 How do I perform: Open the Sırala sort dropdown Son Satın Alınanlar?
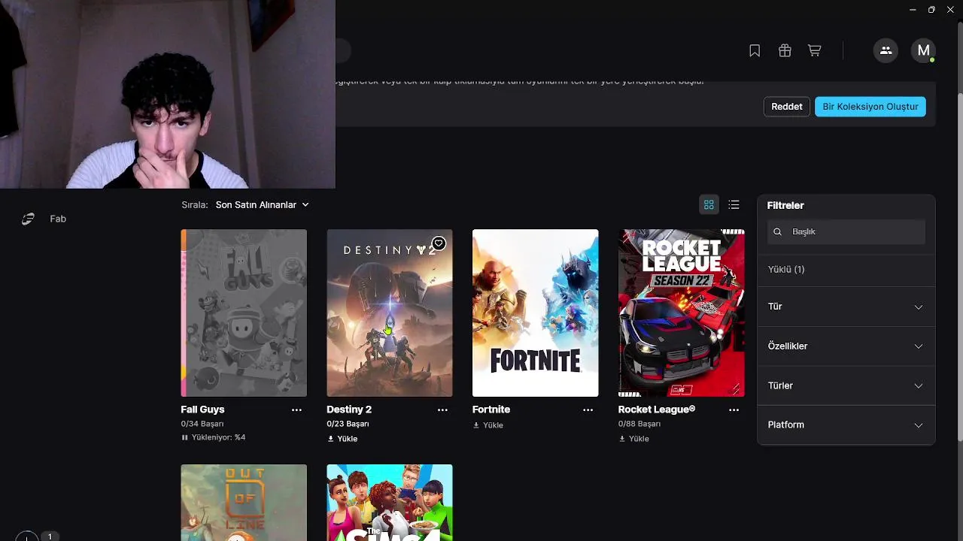[x=262, y=204]
